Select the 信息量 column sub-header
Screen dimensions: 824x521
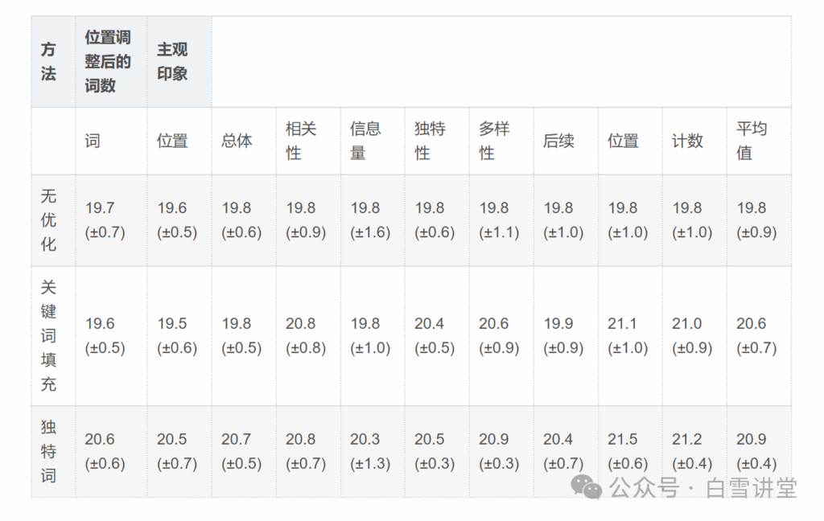click(x=365, y=141)
